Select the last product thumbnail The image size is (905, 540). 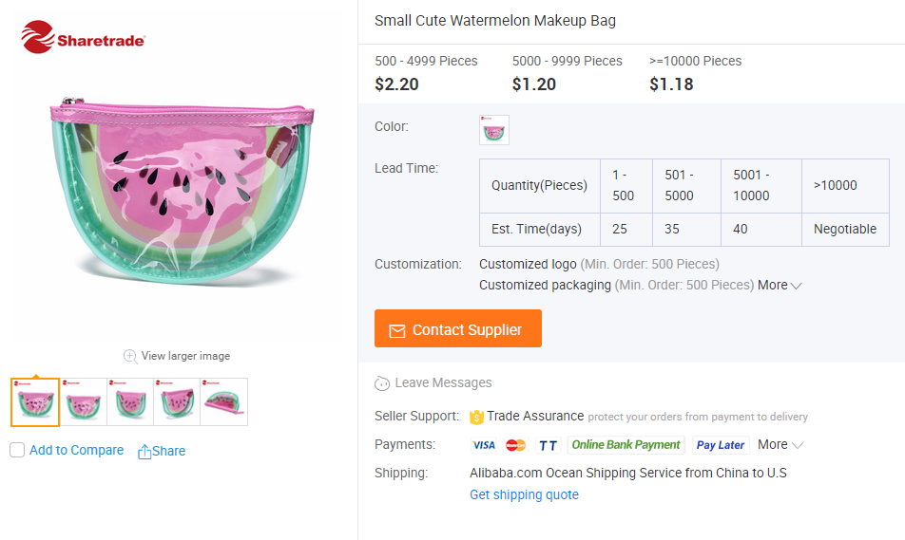[x=224, y=401]
